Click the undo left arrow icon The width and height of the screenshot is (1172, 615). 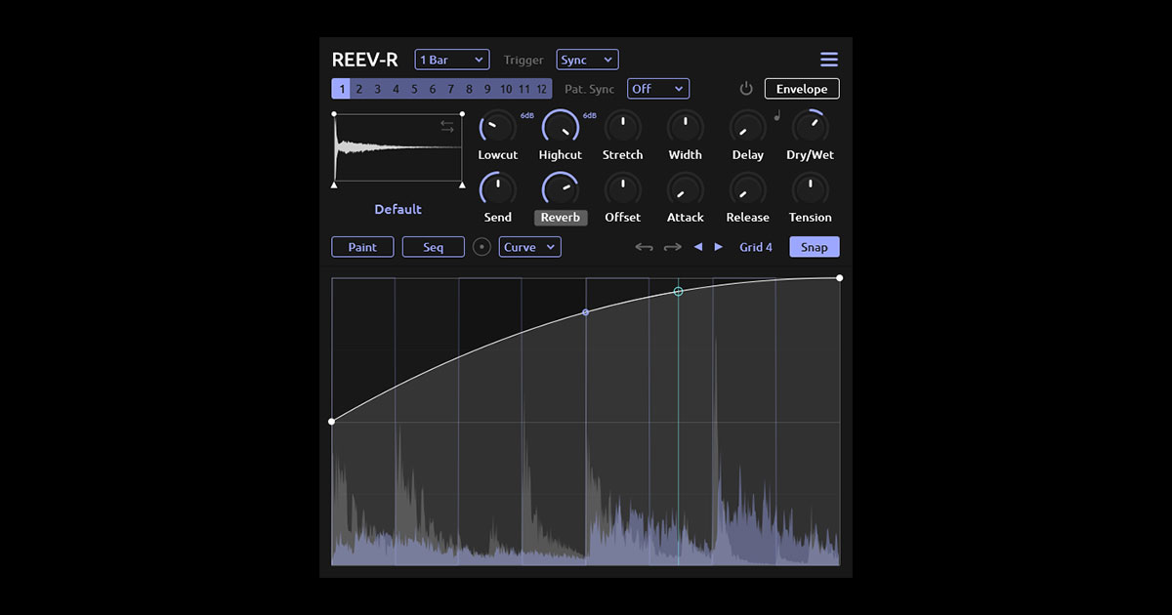(x=644, y=247)
